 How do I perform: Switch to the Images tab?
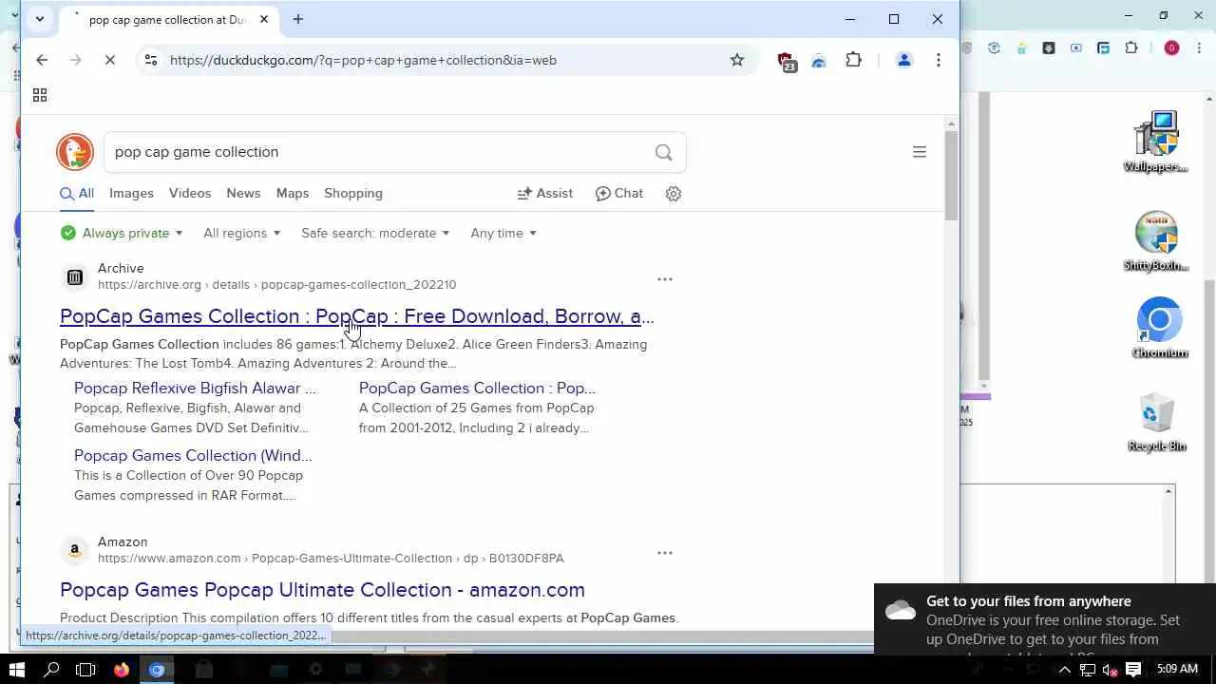tap(131, 194)
